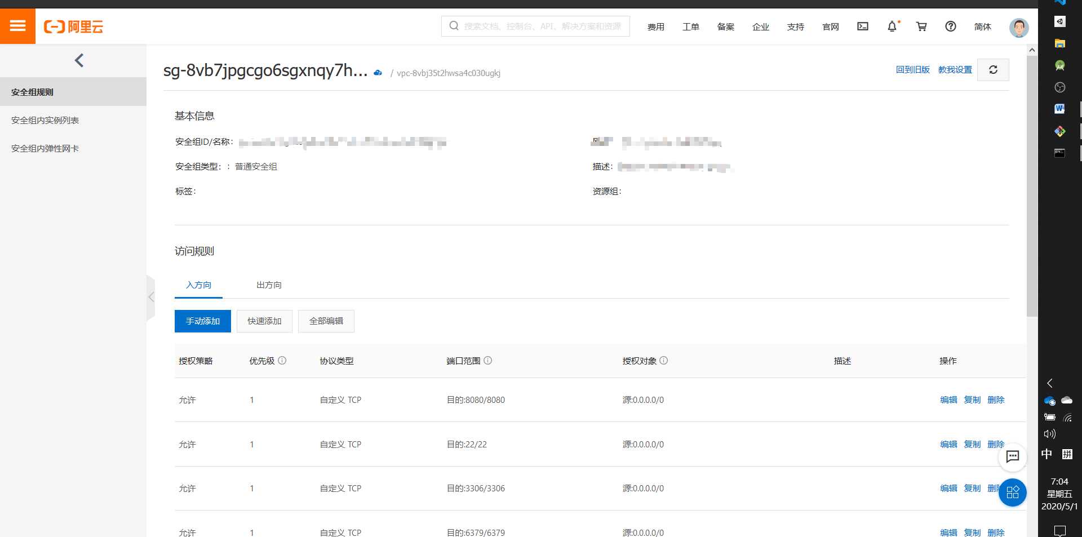Viewport: 1082px width, 537px height.
Task: Switch language via 简体
Action: tap(982, 26)
